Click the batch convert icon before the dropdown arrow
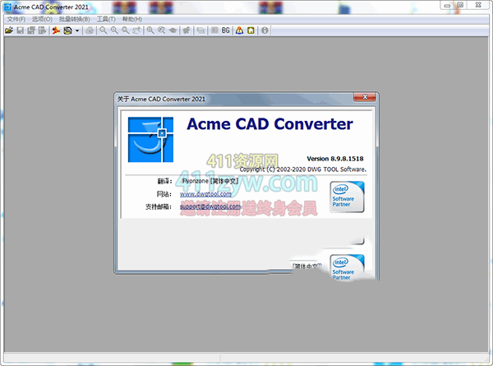This screenshot has height=366, width=493. tap(67, 30)
